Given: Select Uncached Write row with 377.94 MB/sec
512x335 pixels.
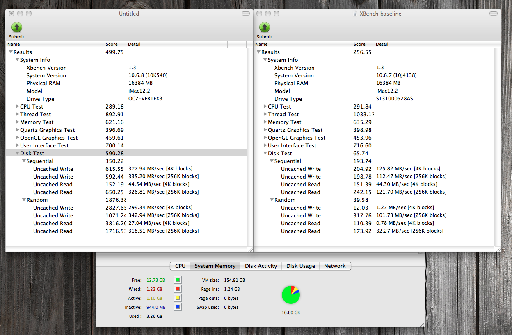Looking at the screenshot, I should [126, 169].
